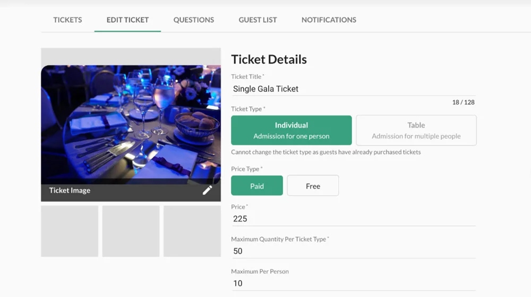
Task: Select the middle empty image placeholder
Action: pyautogui.click(x=131, y=231)
